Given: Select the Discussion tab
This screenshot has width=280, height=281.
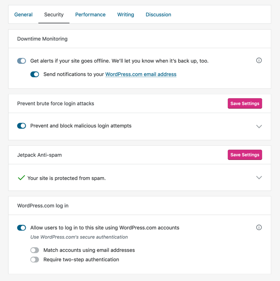Looking at the screenshot, I should (x=158, y=14).
